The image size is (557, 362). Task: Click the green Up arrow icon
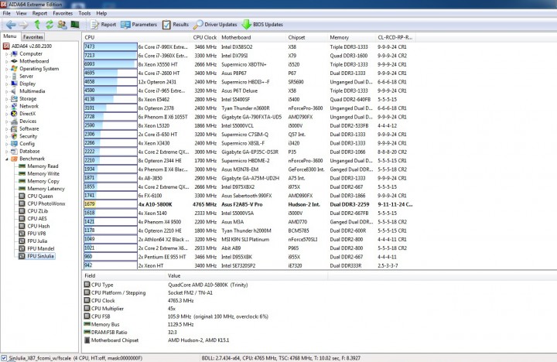point(37,24)
